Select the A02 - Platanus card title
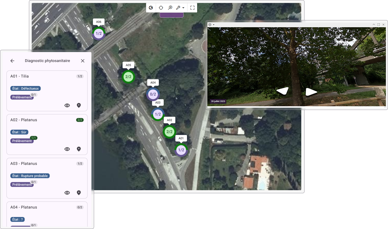This screenshot has height=229, width=388. point(24,120)
